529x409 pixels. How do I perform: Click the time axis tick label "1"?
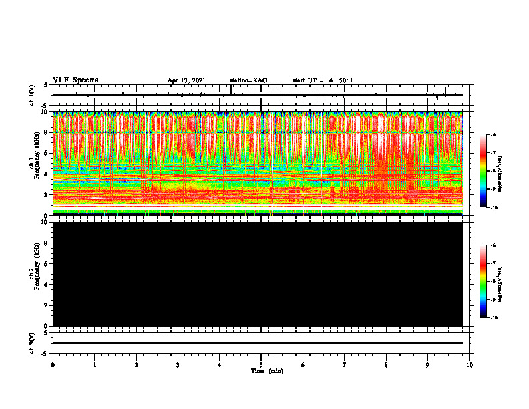[x=94, y=365]
